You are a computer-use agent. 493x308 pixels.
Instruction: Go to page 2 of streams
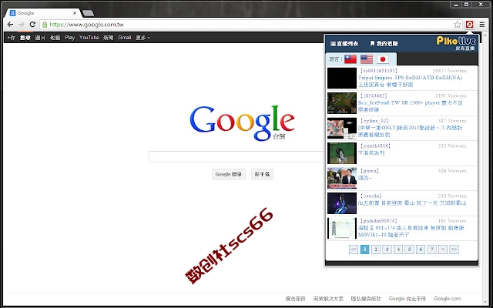pos(376,249)
